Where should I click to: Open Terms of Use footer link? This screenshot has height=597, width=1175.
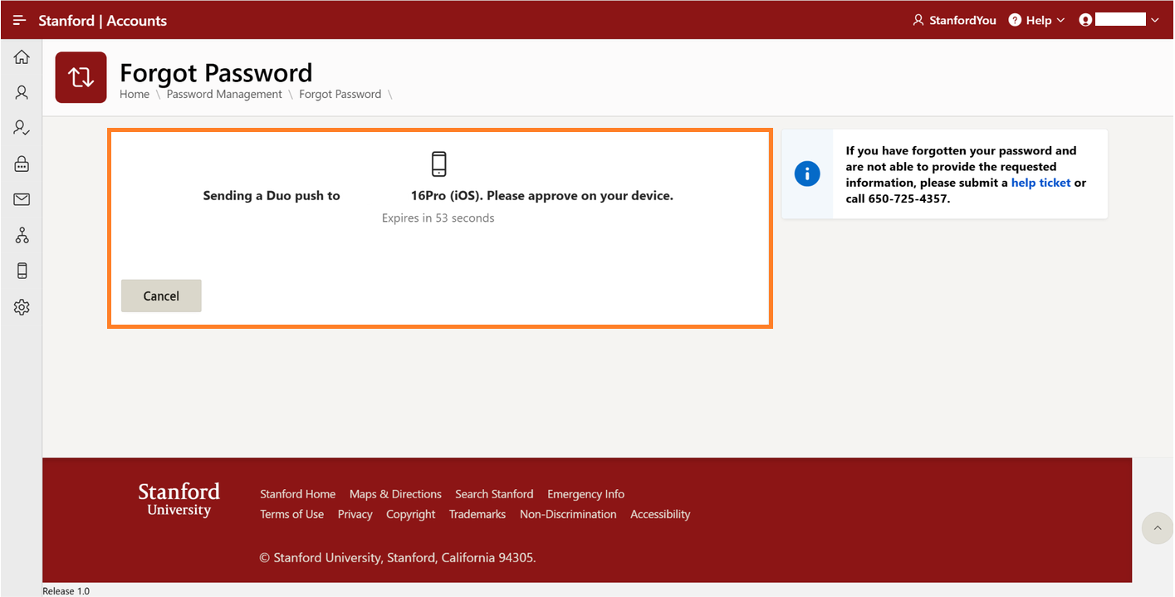click(x=291, y=514)
